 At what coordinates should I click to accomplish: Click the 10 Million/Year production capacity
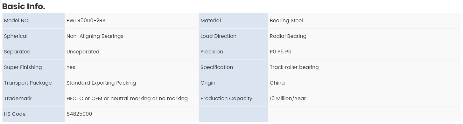pos(288,99)
